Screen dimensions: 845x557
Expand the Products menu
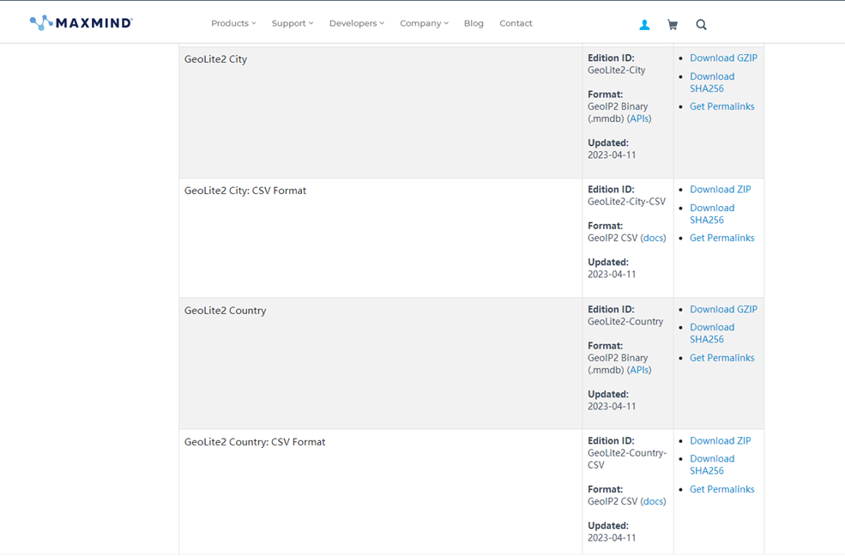click(233, 23)
